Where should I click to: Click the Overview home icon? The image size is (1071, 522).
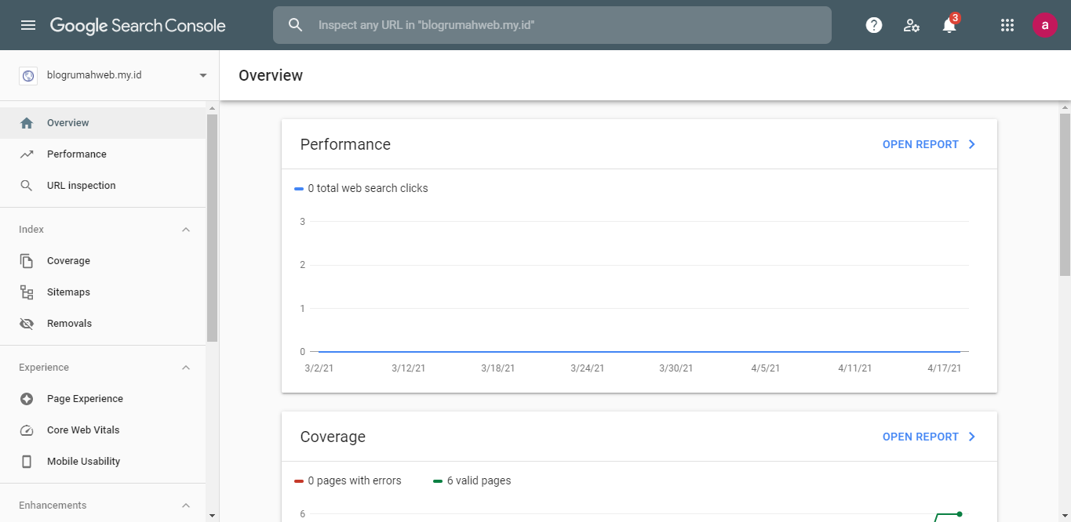pyautogui.click(x=27, y=123)
